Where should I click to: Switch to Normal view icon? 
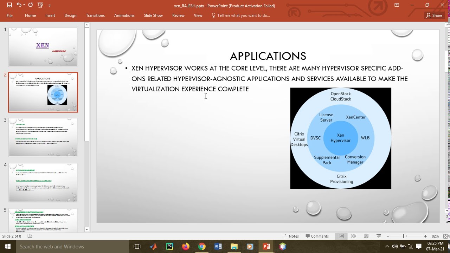point(341,236)
